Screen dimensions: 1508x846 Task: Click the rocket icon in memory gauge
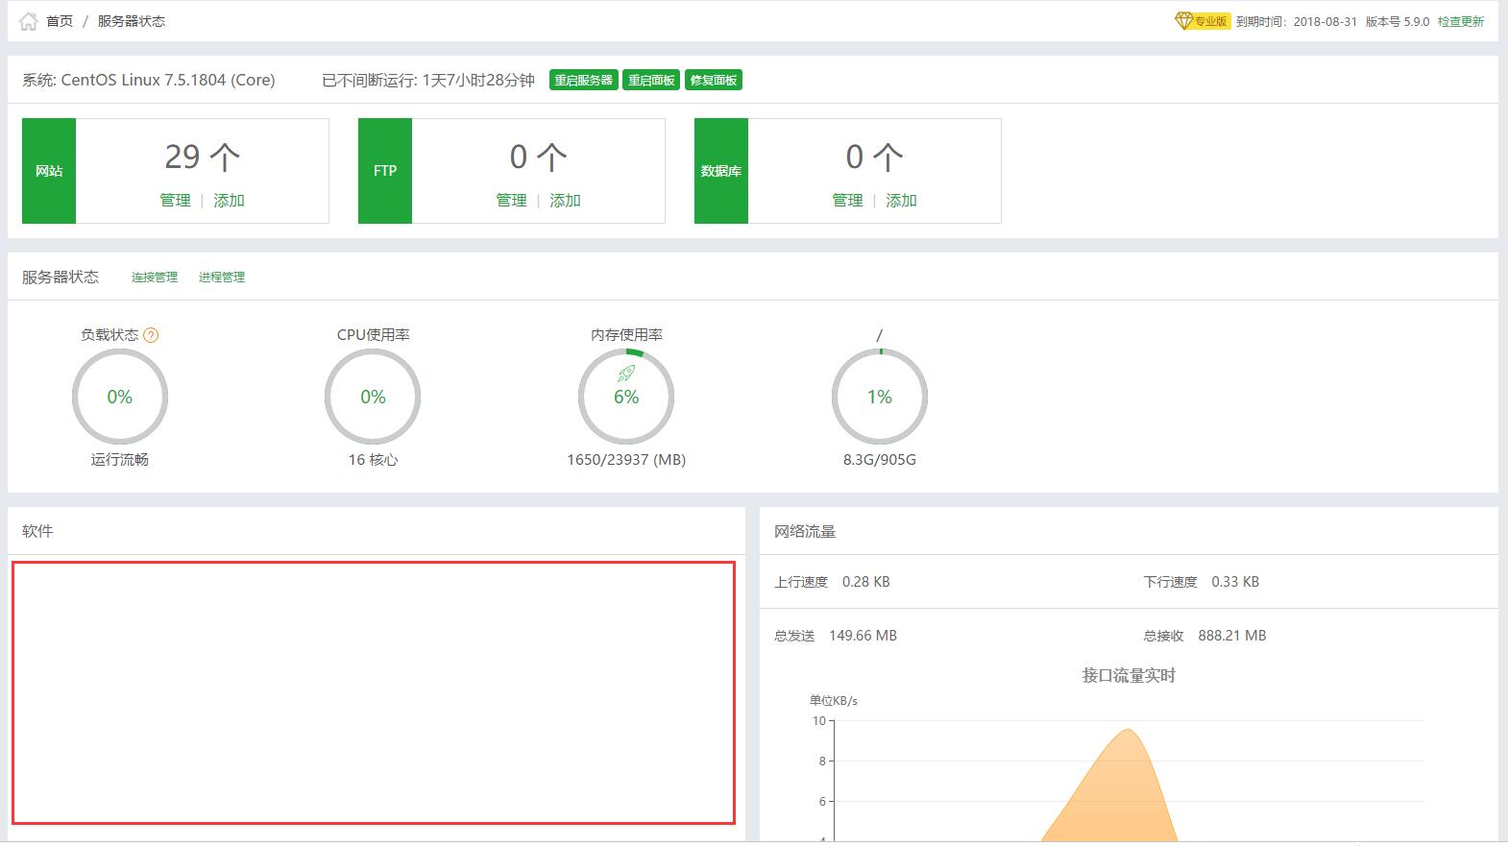point(626,374)
